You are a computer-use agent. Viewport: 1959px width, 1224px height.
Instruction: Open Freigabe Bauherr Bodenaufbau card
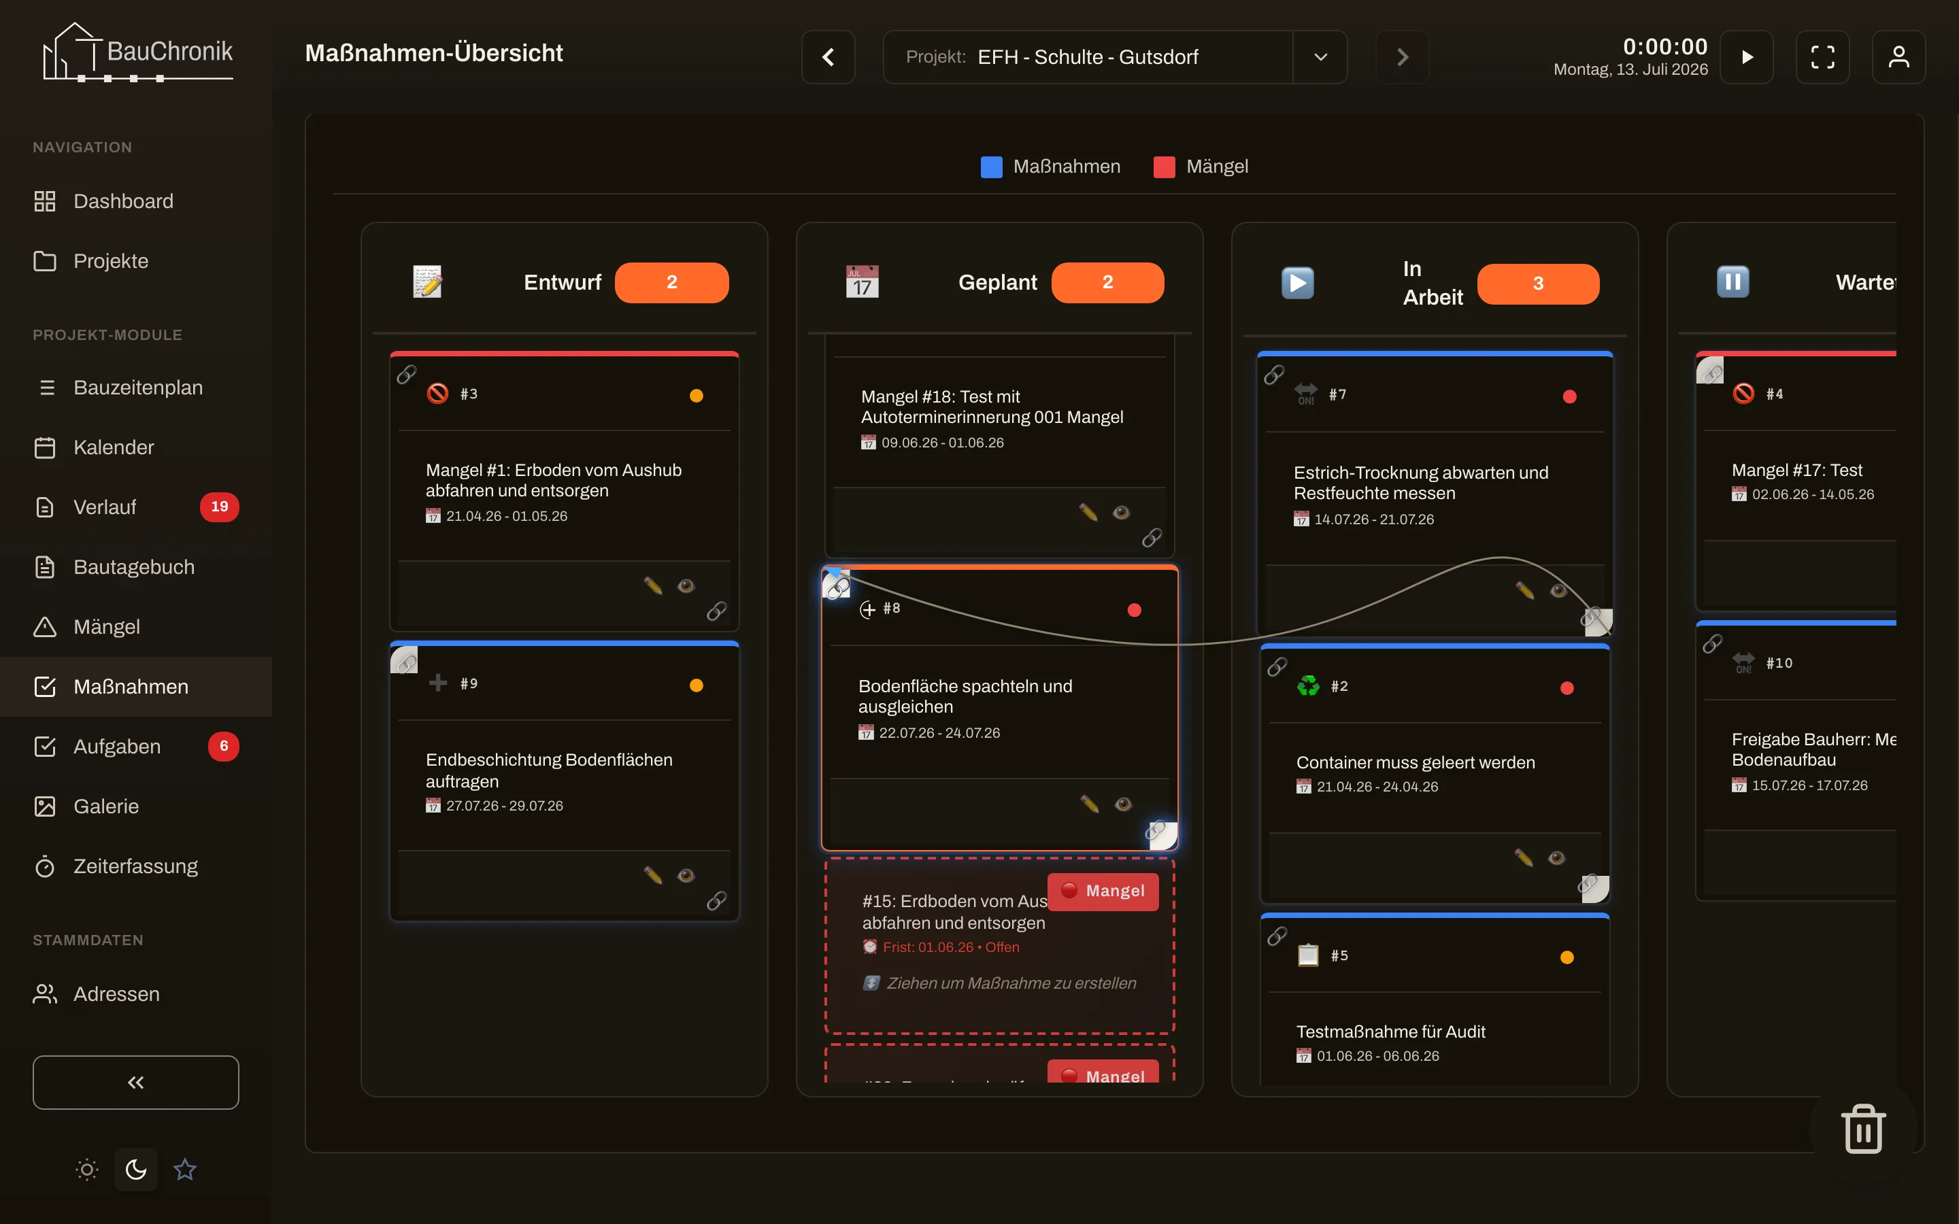tap(1796, 760)
